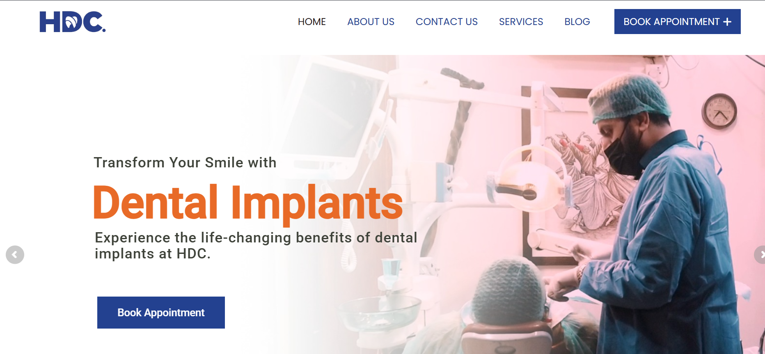This screenshot has width=765, height=354.
Task: Click the BOOK APPOINTMENT header button
Action: click(x=677, y=22)
